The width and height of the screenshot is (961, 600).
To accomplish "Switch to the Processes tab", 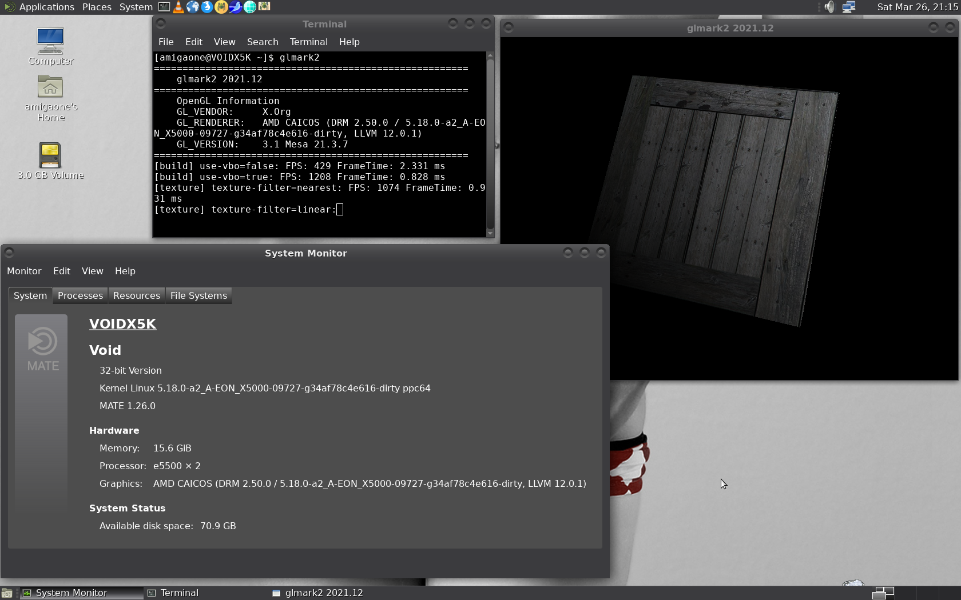I will pyautogui.click(x=80, y=295).
